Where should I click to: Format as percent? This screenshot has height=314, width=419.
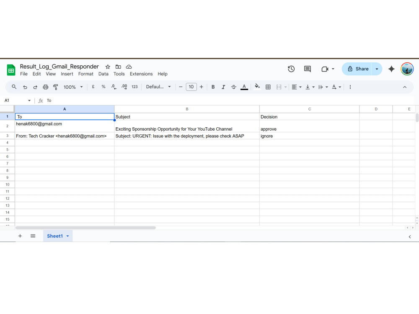[103, 87]
